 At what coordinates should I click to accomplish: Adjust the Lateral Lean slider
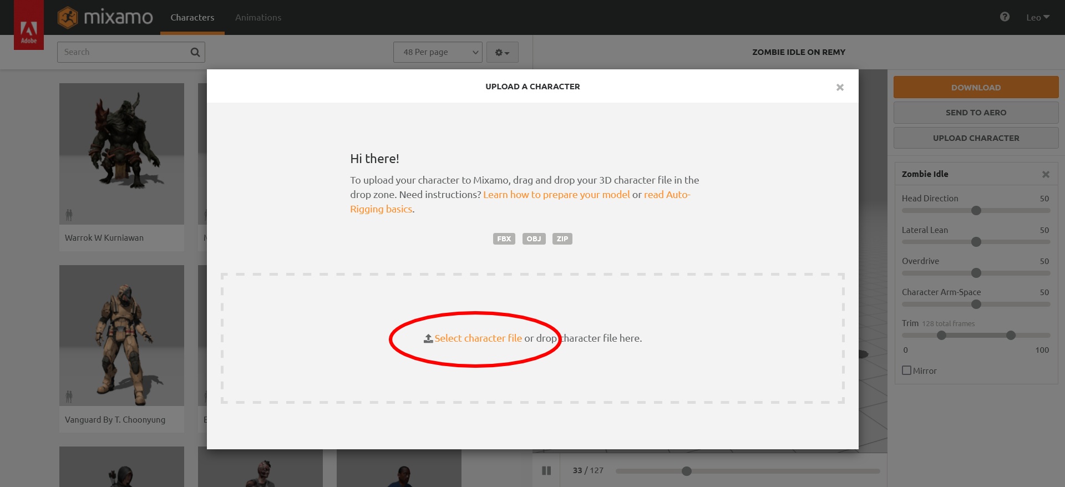click(976, 242)
